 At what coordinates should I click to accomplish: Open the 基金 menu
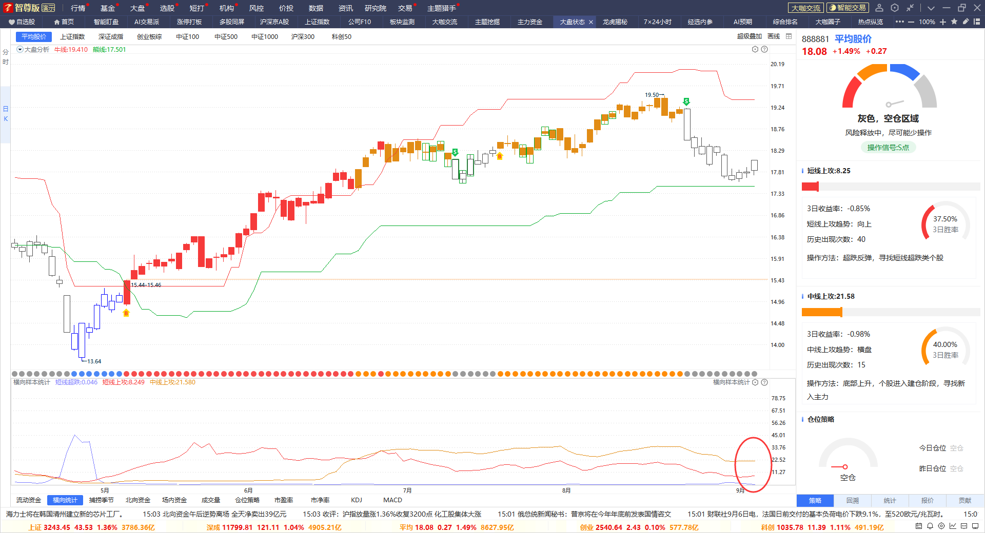pos(108,8)
